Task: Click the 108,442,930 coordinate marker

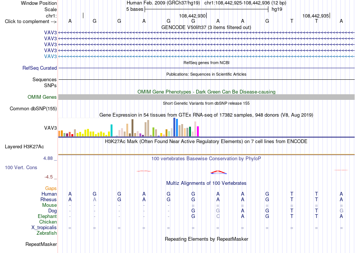Action: point(192,16)
